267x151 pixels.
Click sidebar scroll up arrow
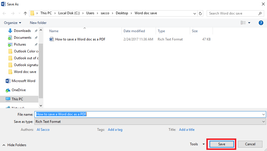pyautogui.click(x=41, y=30)
